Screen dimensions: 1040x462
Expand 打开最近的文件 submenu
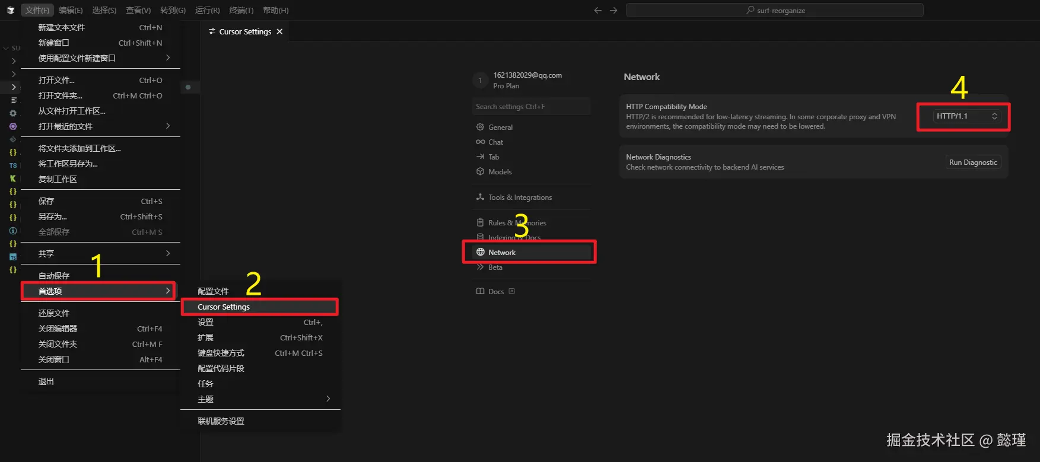point(100,126)
